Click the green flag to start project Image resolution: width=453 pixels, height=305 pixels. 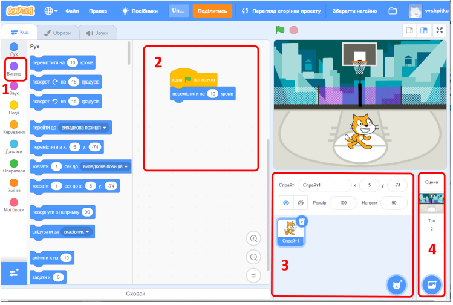(280, 30)
